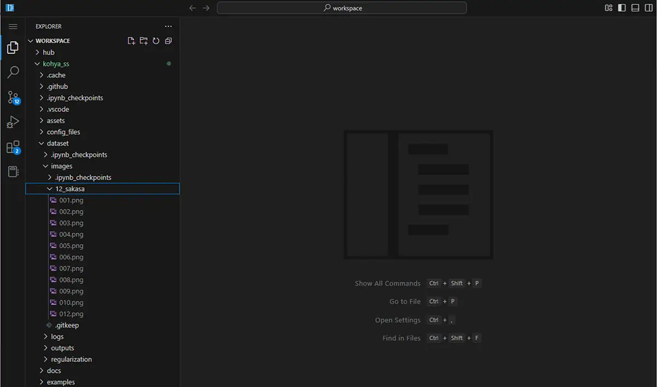Screen dimensions: 657x387
Task: Open the file 006.png
Action: click(102, 257)
